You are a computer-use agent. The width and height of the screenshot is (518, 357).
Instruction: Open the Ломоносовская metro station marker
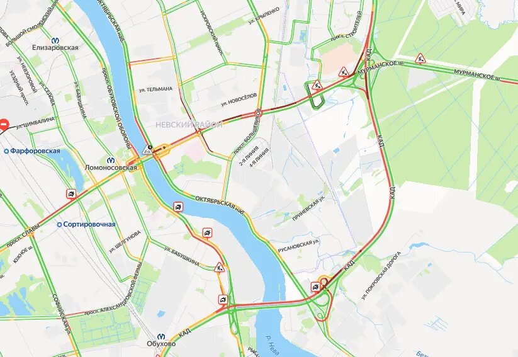(111, 160)
